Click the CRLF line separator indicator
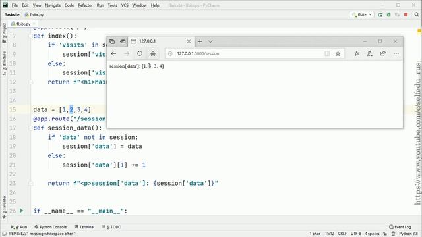The image size is (422, 237). click(x=342, y=234)
